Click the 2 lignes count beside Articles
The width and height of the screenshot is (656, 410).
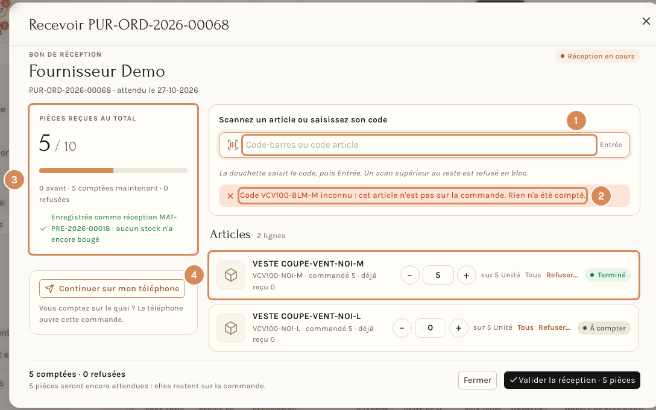point(271,236)
